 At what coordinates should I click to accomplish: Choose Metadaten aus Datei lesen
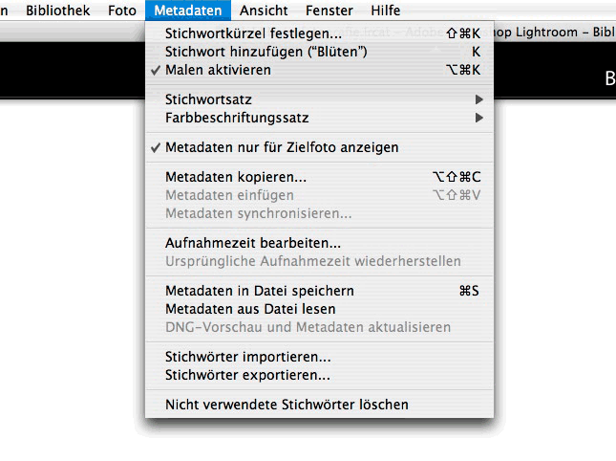click(x=319, y=309)
